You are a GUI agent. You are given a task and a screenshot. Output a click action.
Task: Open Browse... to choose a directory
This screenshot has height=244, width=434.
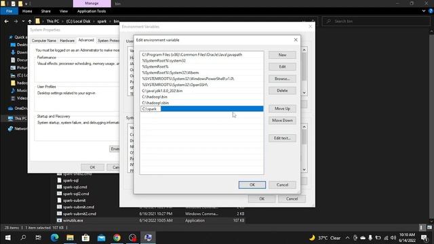click(282, 79)
